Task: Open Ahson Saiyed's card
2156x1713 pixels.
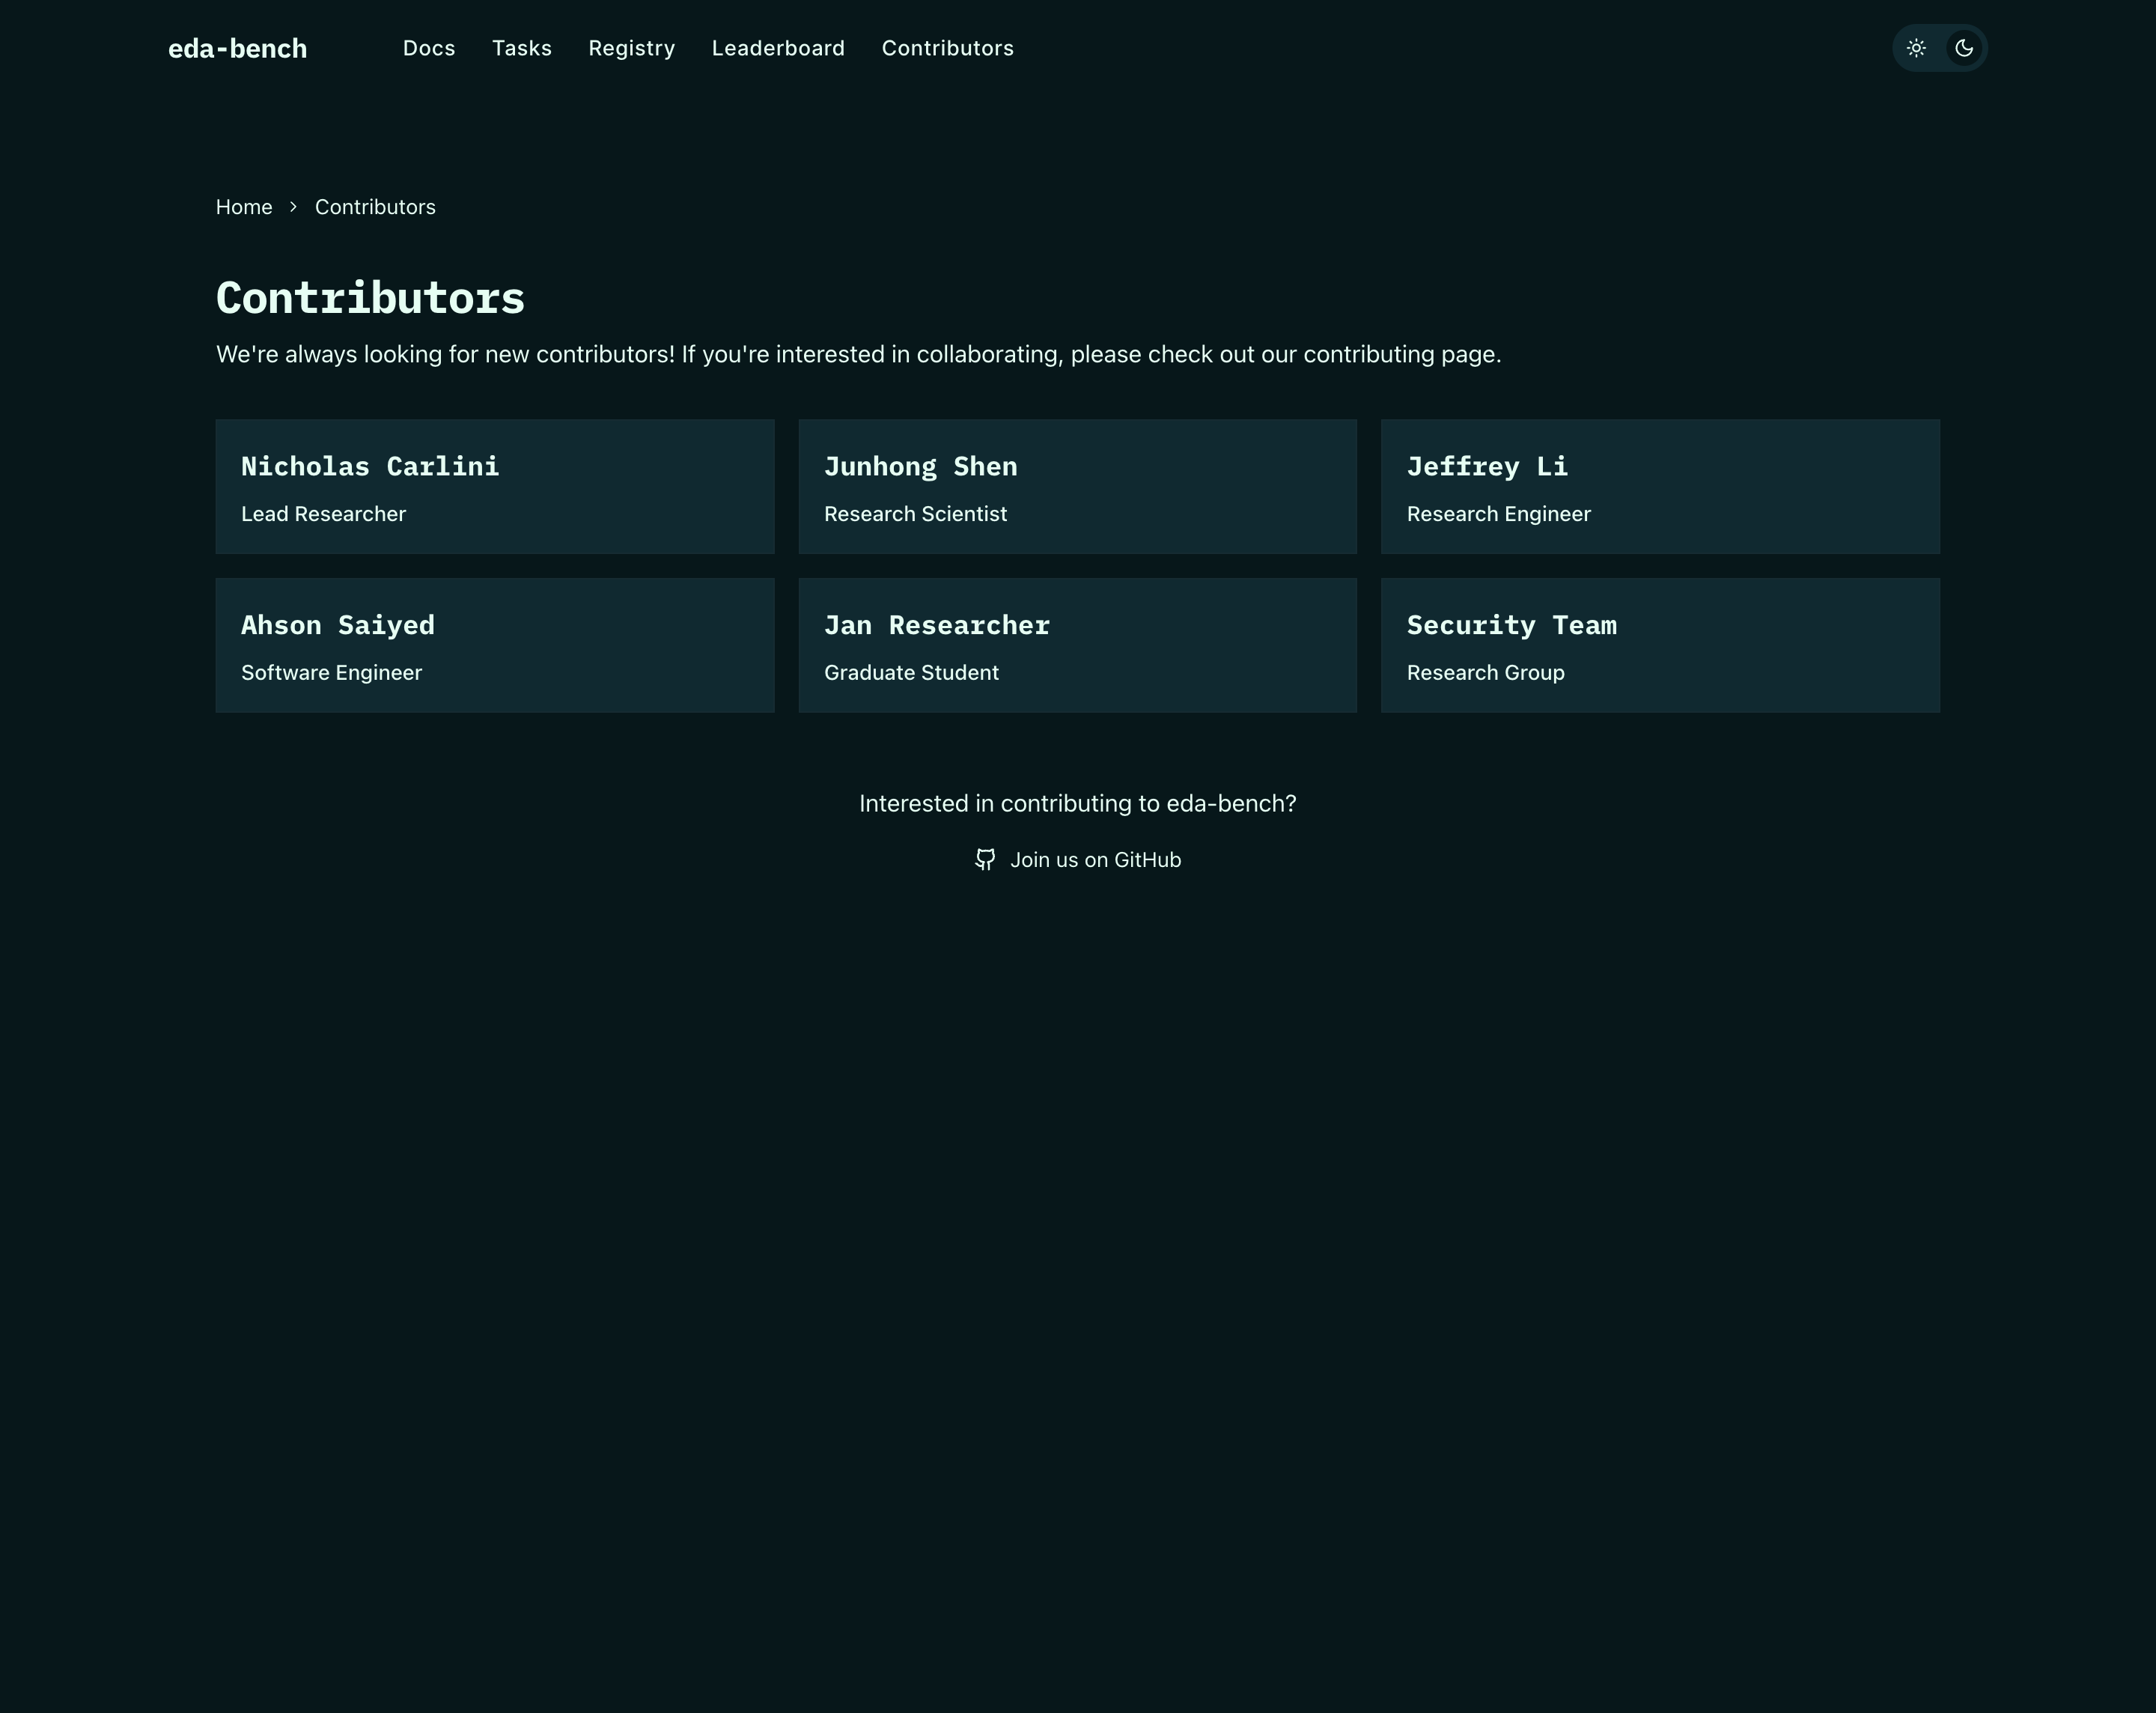Action: (495, 645)
